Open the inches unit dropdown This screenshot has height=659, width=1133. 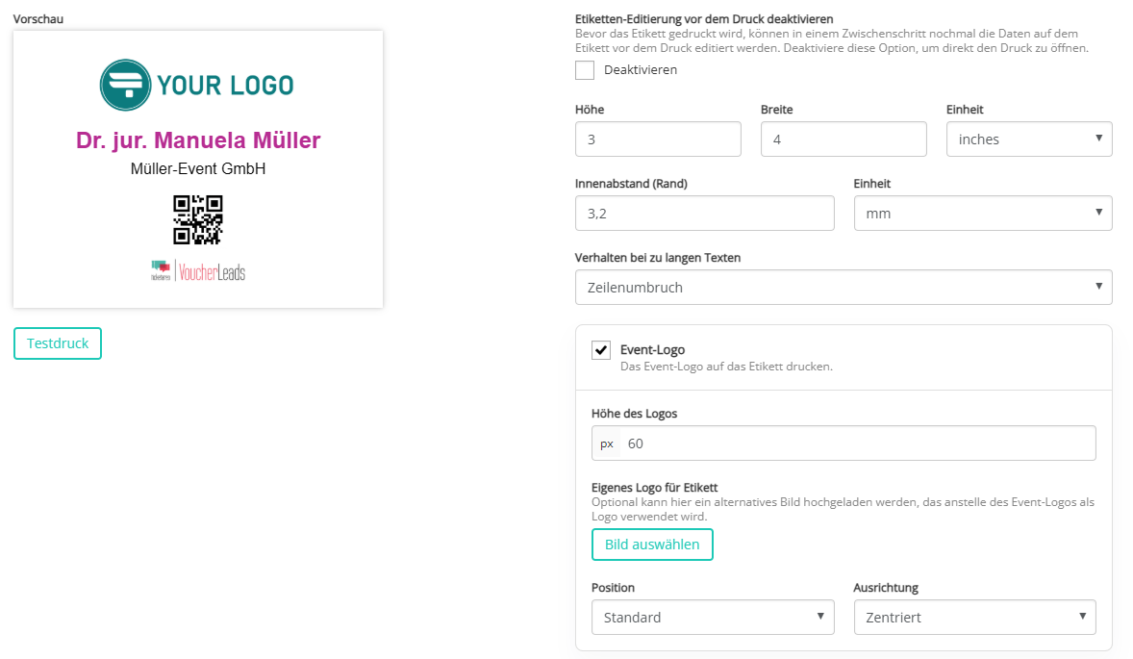pos(1029,139)
